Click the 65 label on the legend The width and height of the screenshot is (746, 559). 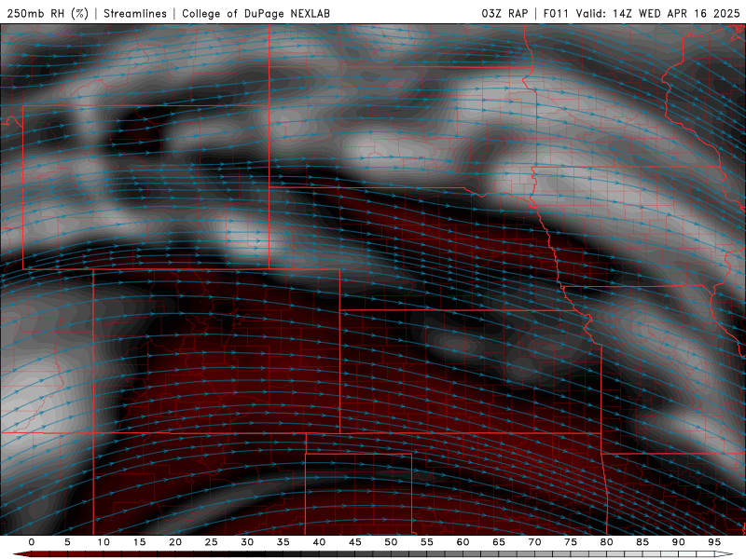[x=499, y=542]
